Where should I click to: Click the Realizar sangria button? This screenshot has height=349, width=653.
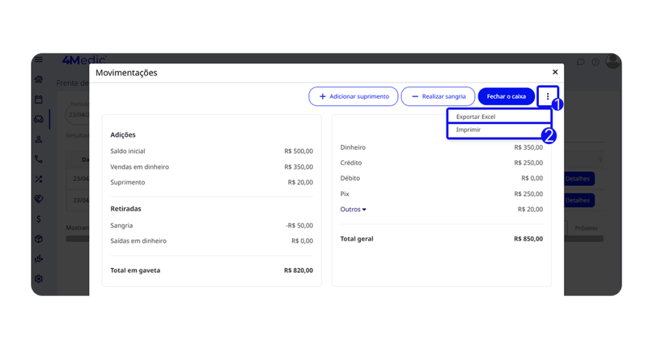click(x=438, y=97)
